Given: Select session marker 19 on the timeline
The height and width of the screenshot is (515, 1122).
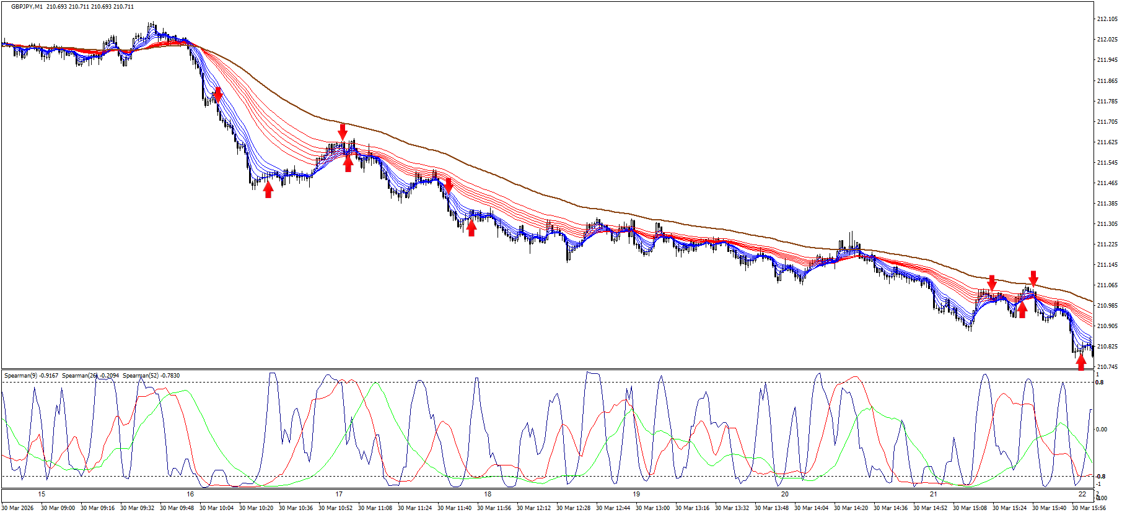Looking at the screenshot, I should click(x=636, y=494).
